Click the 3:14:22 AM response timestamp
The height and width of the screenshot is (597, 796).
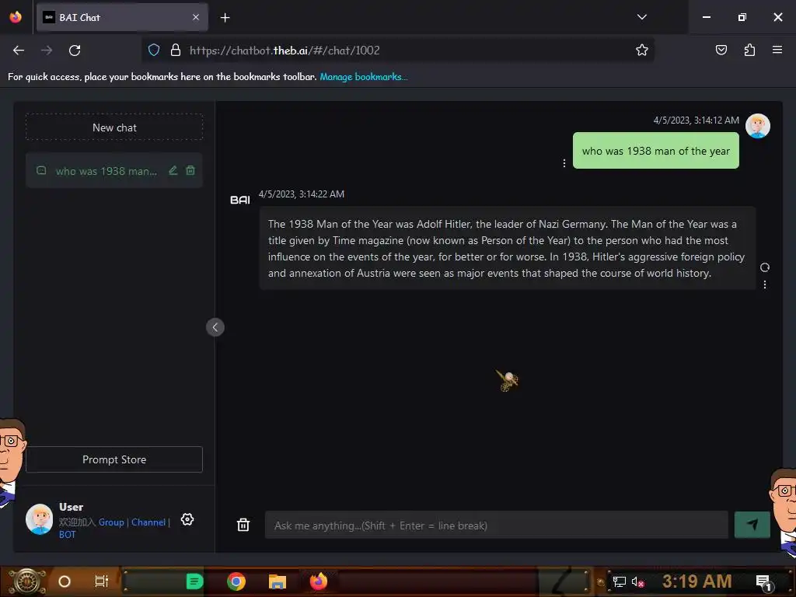click(x=302, y=194)
